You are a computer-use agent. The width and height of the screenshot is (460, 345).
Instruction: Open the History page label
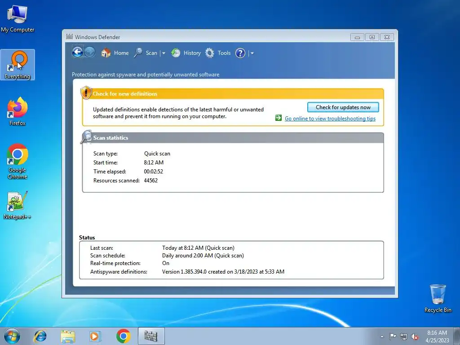click(192, 53)
